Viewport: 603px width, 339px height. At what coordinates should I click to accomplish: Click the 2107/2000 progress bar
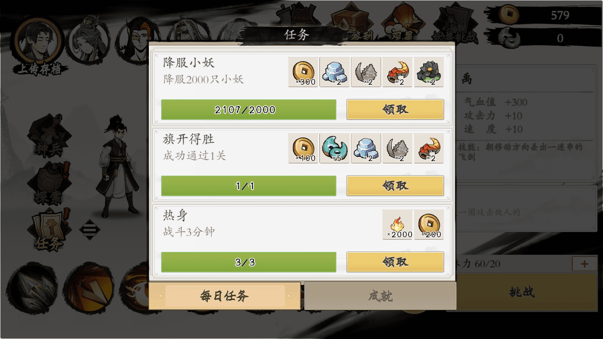pyautogui.click(x=249, y=109)
